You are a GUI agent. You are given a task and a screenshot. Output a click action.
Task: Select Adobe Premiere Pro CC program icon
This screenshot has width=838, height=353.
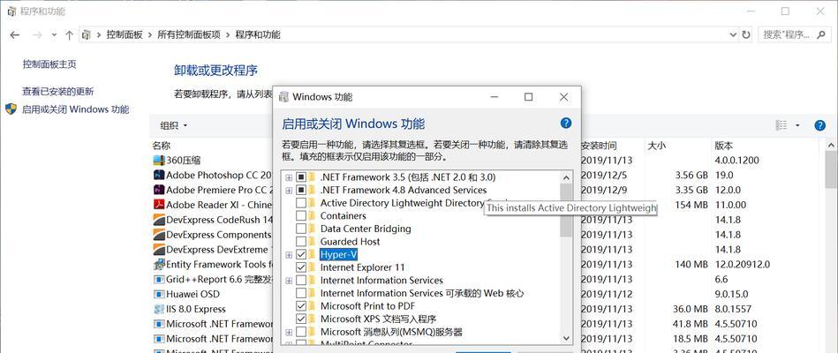[x=159, y=190]
